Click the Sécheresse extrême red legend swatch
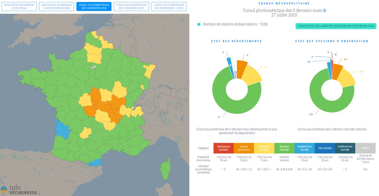Screen dimensions: 379x196 (224, 148)
